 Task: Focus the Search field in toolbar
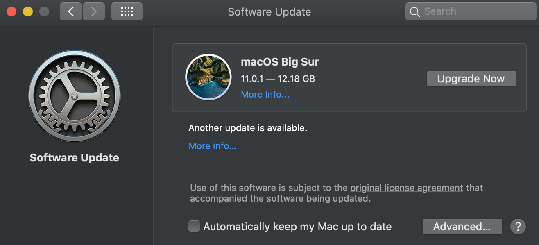click(475, 11)
